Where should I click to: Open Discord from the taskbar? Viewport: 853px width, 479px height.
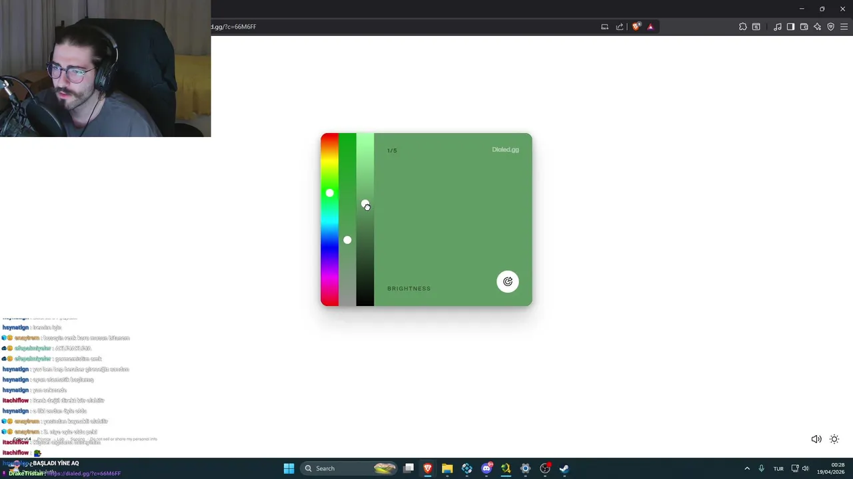pyautogui.click(x=486, y=468)
